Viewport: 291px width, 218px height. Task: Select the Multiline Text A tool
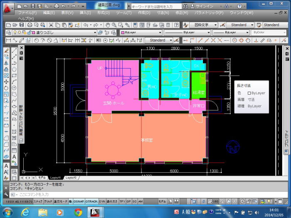14,157
